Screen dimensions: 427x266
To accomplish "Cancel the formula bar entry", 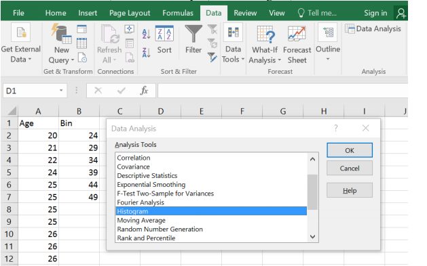I will (98, 91).
